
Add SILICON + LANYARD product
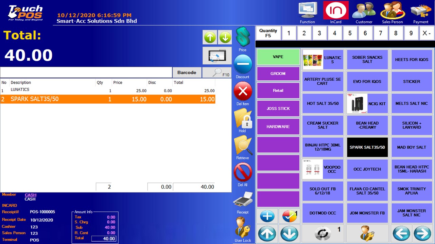click(412, 125)
